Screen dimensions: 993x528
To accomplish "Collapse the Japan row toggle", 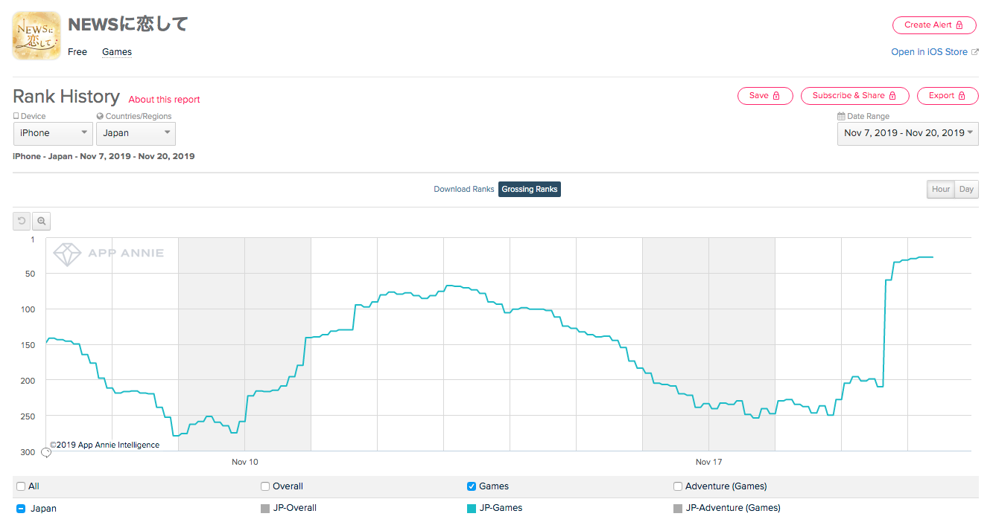I will click(21, 509).
